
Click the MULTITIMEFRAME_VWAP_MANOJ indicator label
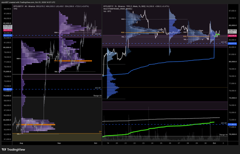point(118,9)
